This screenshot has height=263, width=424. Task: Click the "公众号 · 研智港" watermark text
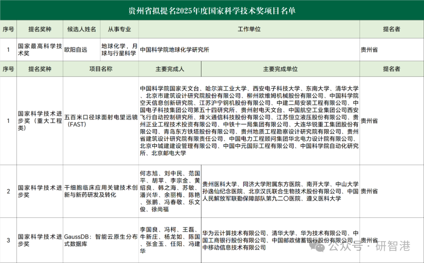(369, 247)
